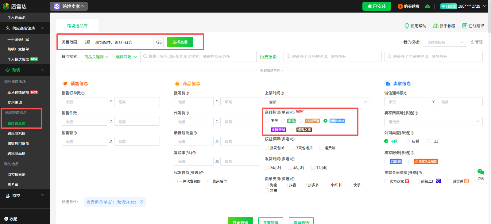This screenshot has width=491, height=224.
Task: Click the product keyword search input field
Action: click(x=199, y=57)
